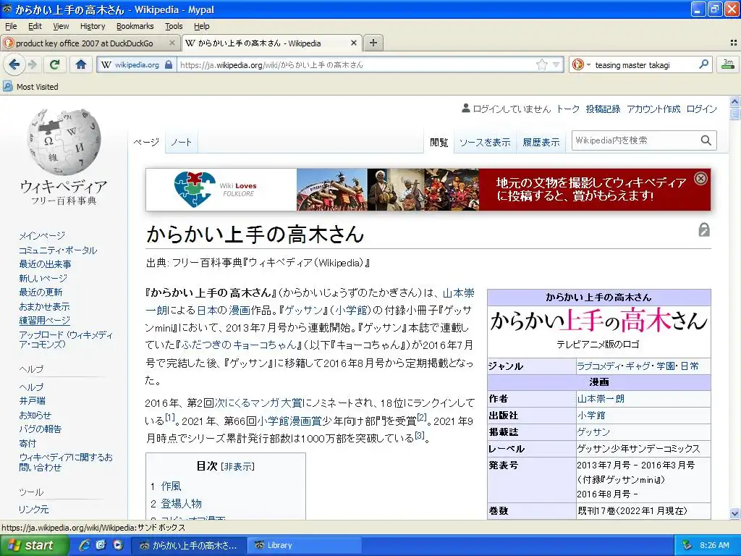Screen dimensions: 741x556
Task: Close the Wikipedia からかい上手の高木さん tab
Action: coord(353,43)
